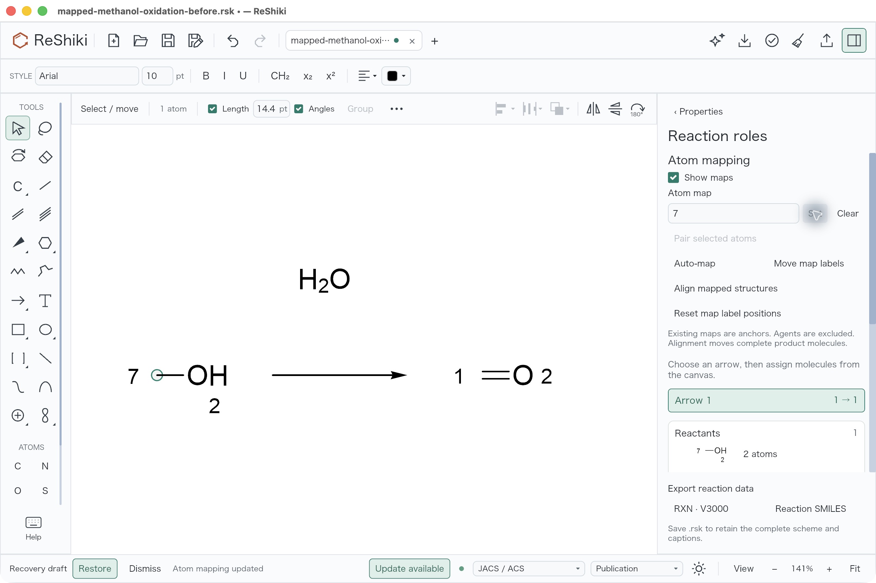The width and height of the screenshot is (876, 583).
Task: Activate the wedge bond tool
Action: coord(18,243)
